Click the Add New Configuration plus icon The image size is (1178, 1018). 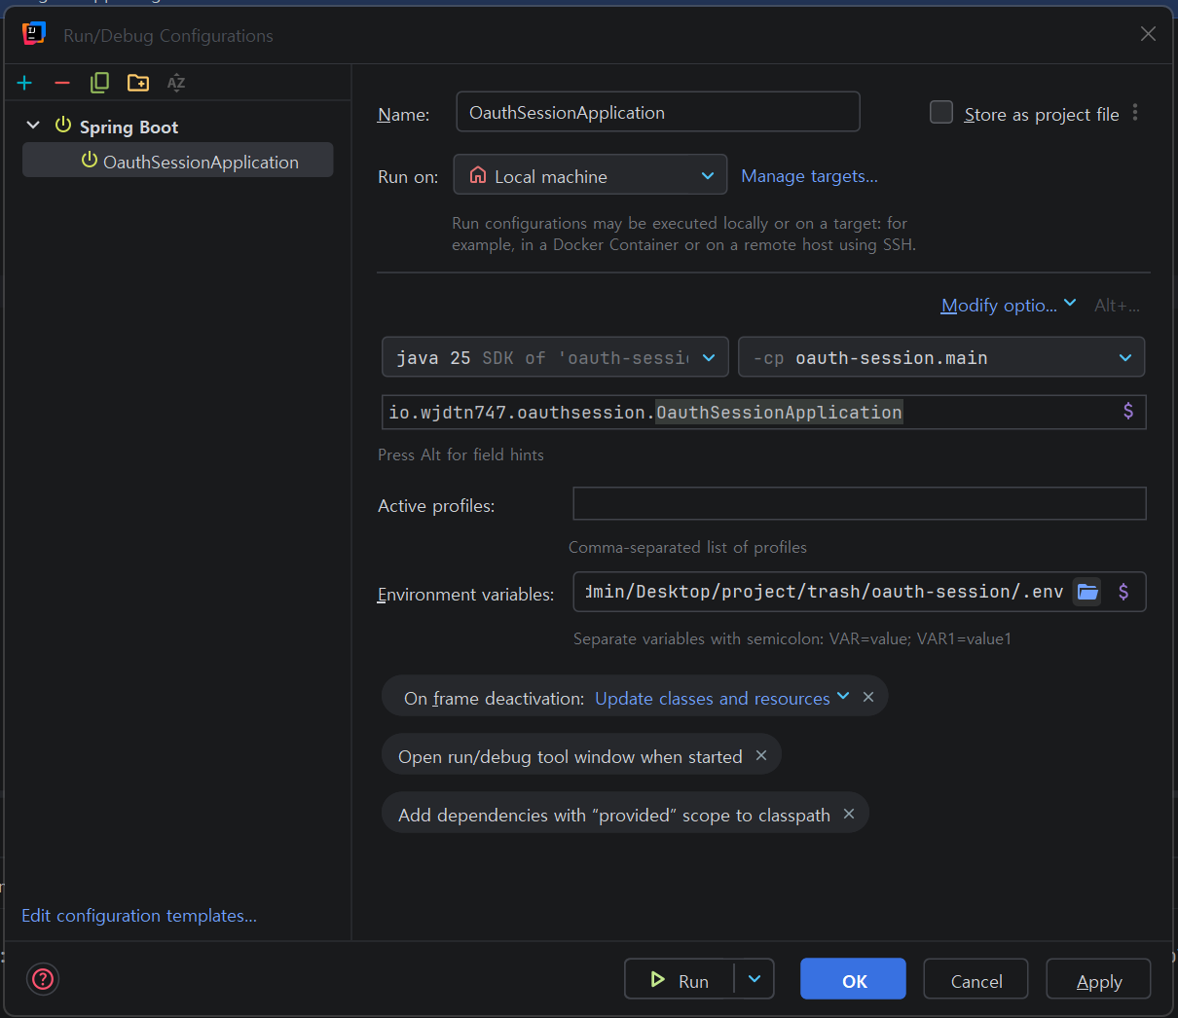(x=24, y=83)
